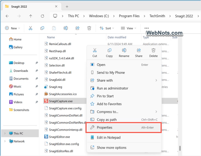This screenshot has height=156, width=201.
Task: Select the SnagitAccessories.ico file
Action: click(60, 94)
